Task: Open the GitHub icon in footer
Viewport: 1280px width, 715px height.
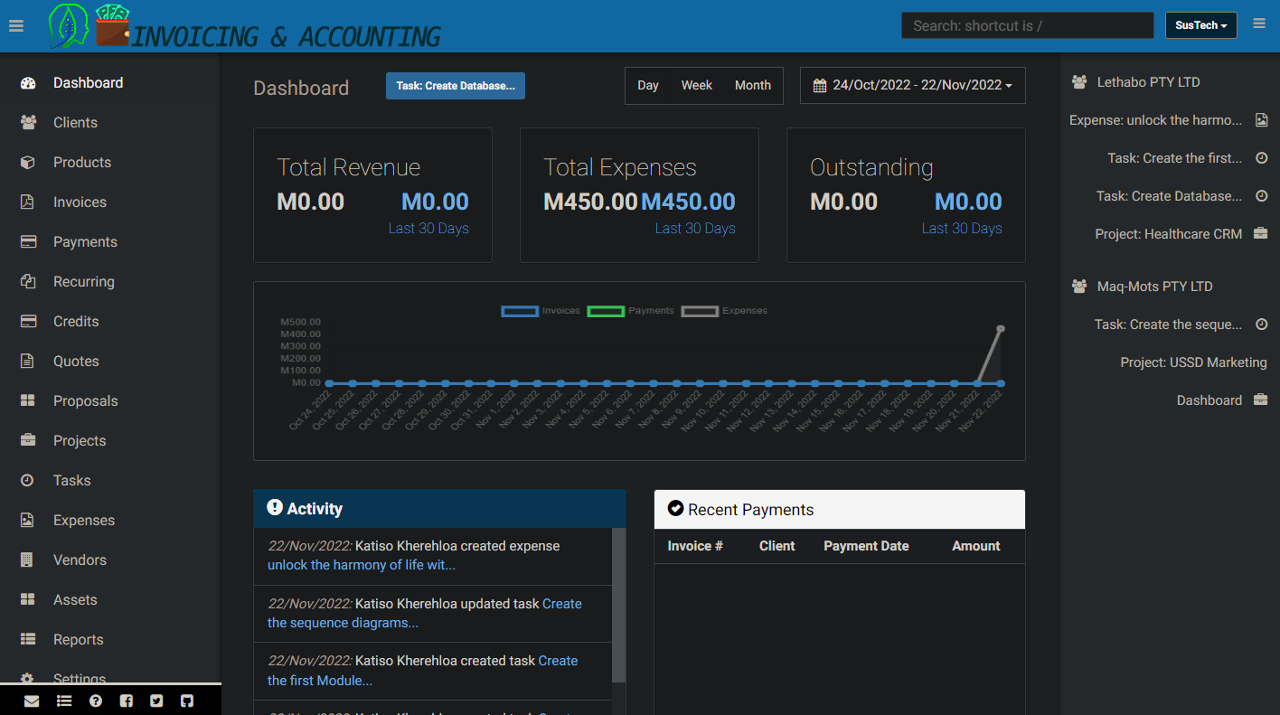Action: pos(187,701)
